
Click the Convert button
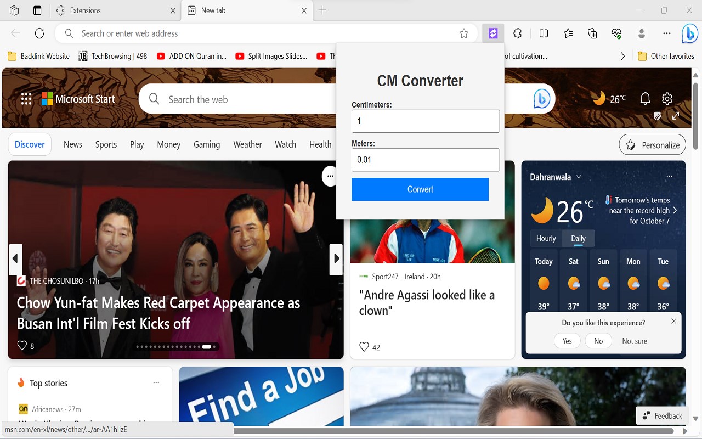[x=420, y=189]
